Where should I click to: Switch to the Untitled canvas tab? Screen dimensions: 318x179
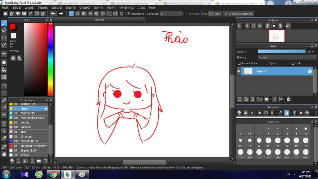(x=99, y=20)
